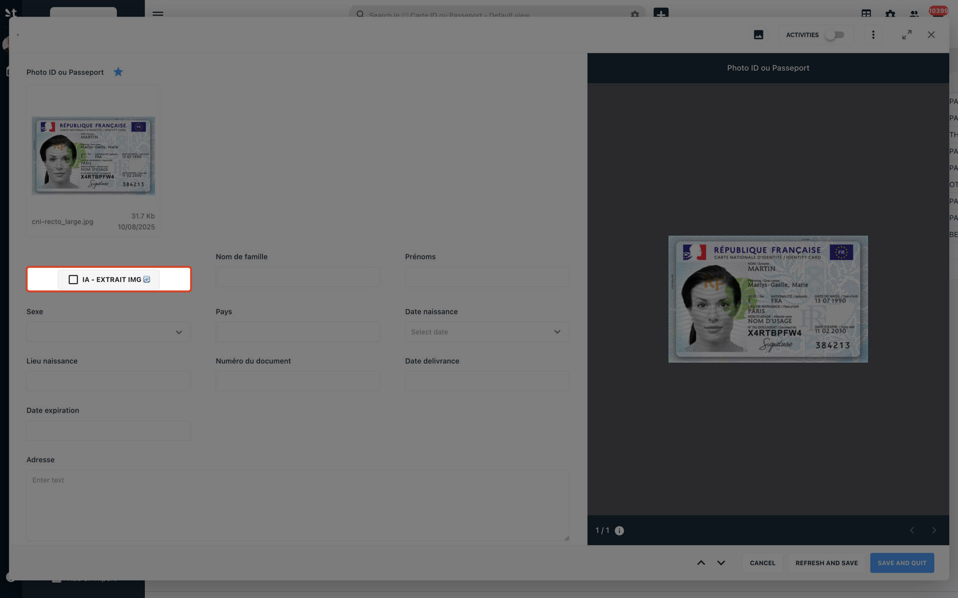The image size is (958, 598).
Task: Click the CANCEL button
Action: [762, 563]
